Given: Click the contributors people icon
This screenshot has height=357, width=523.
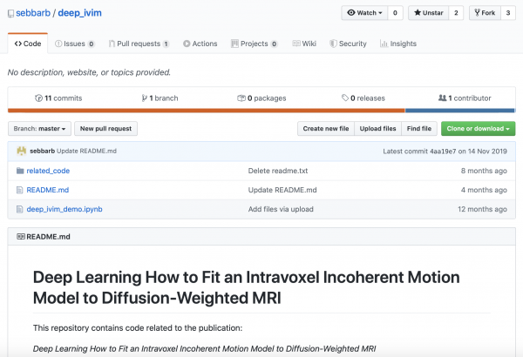Looking at the screenshot, I should coord(443,98).
